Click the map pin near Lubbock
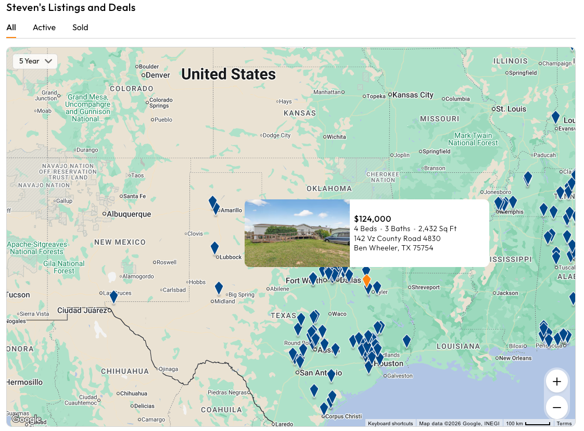This screenshot has height=431, width=584. (x=214, y=248)
